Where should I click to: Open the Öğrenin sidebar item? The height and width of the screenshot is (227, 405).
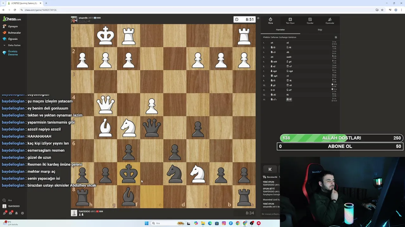(x=10, y=39)
